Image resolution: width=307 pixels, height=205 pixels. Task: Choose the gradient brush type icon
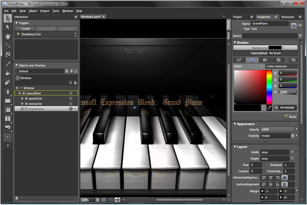click(265, 60)
